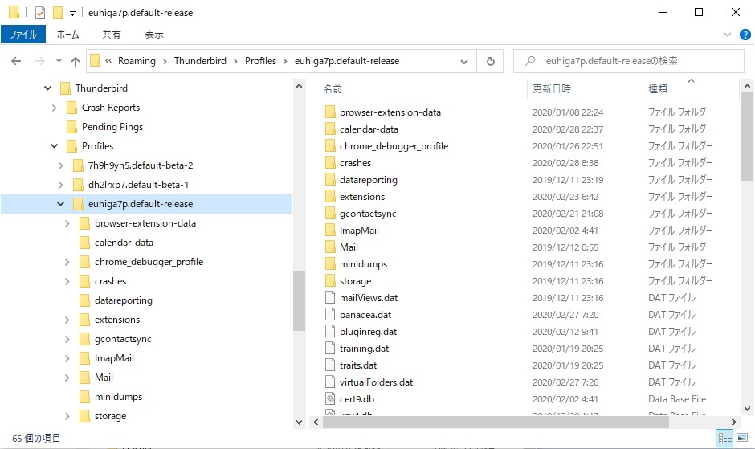755x449 pixels.
Task: Collapse the euhiga7p.default-release tree node
Action: tap(60, 204)
